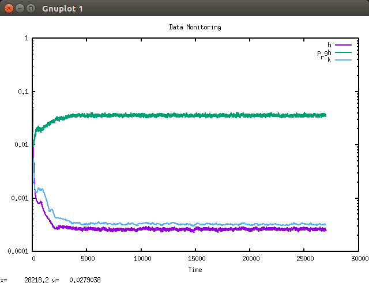The width and height of the screenshot is (369, 283).
Task: Click the light blue k curve near time 10000
Action: [x=141, y=224]
